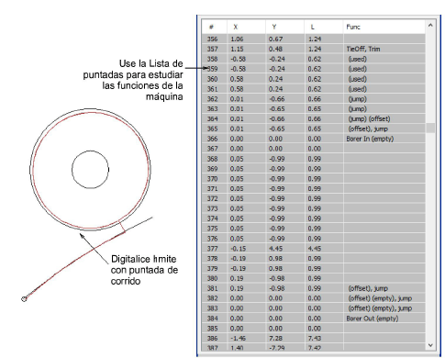This screenshot has width=445, height=358.
Task: Select stitch row 384 Borer Out (empty)
Action: coord(314,319)
